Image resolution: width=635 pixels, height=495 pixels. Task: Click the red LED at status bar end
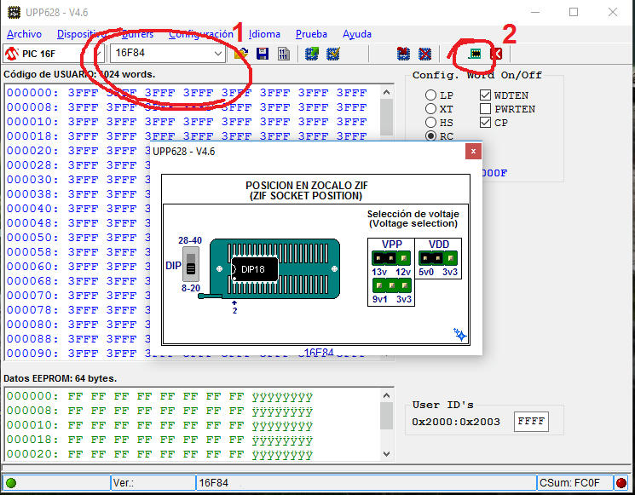[x=621, y=482]
